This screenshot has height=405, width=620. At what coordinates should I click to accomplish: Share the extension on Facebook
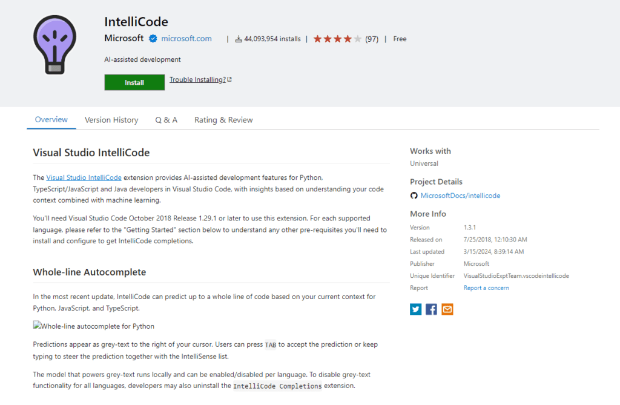point(431,309)
